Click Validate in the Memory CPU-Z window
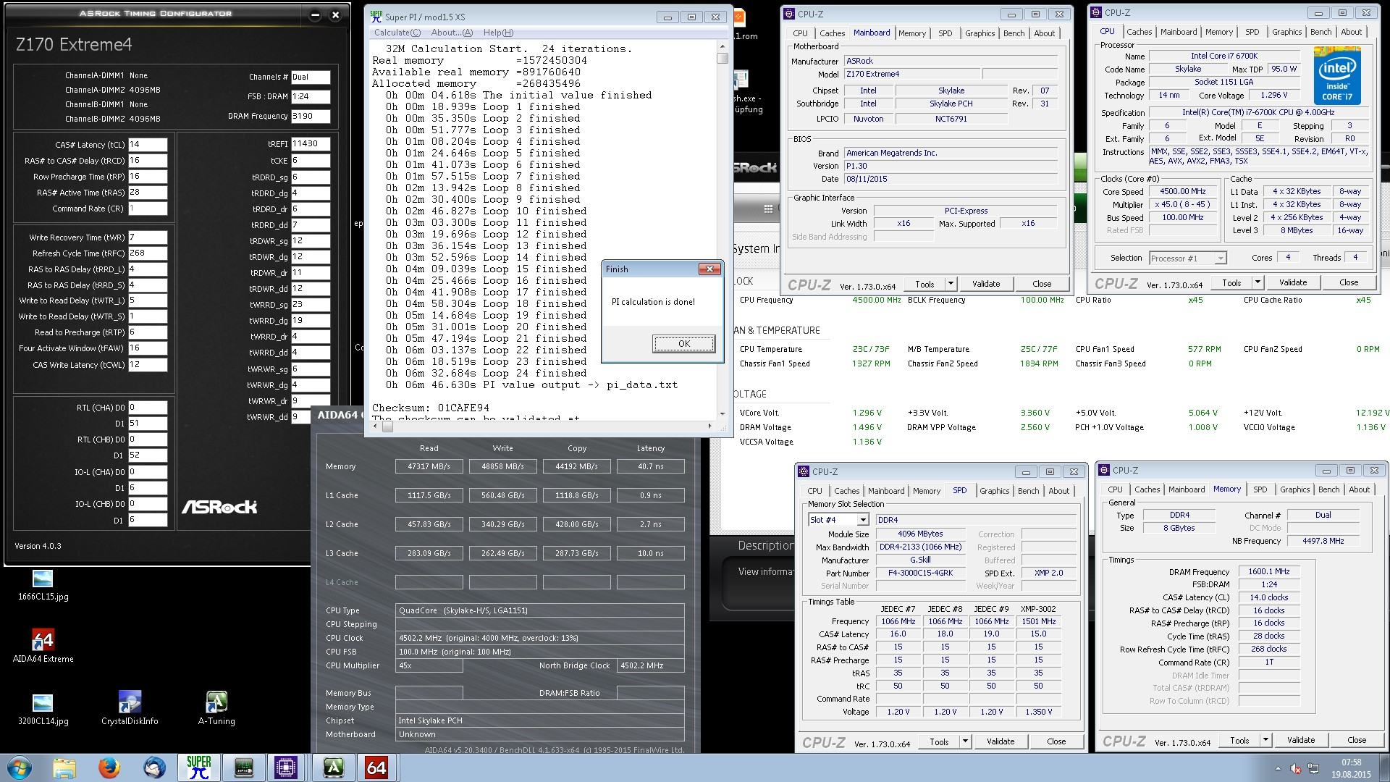Viewport: 1390px width, 782px height. click(1300, 740)
